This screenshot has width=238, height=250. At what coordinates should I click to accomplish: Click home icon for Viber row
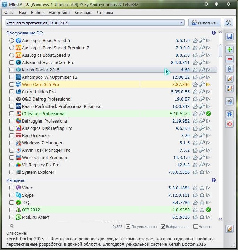[195, 188]
